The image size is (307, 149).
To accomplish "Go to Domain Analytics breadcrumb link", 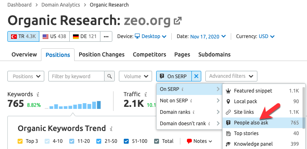I will tap(61, 5).
